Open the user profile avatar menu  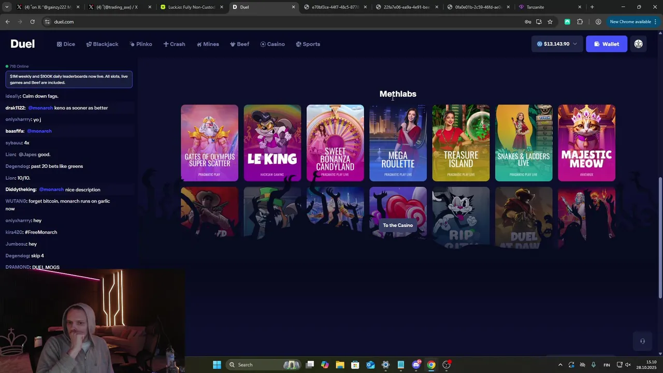(x=638, y=44)
